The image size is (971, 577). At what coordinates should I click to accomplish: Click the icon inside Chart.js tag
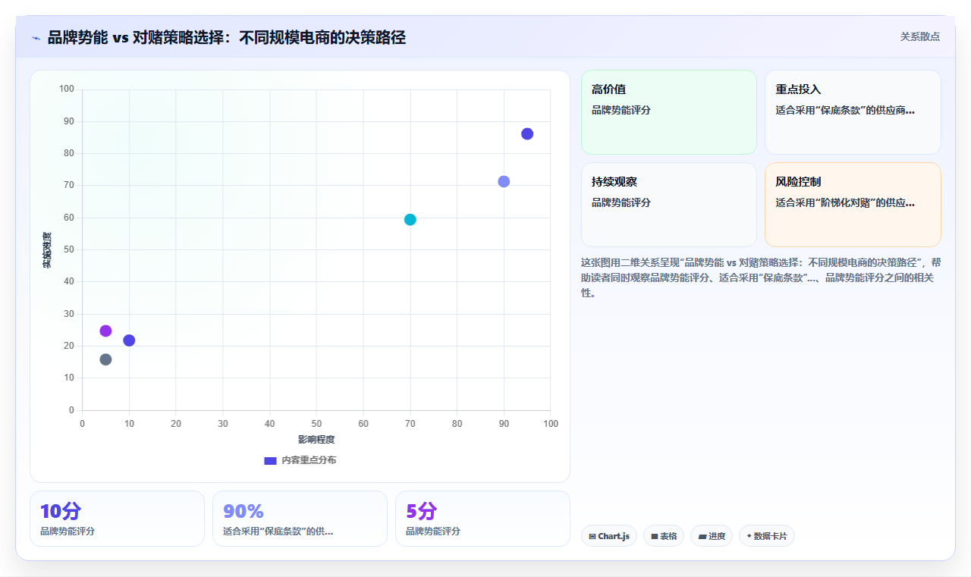coord(592,537)
